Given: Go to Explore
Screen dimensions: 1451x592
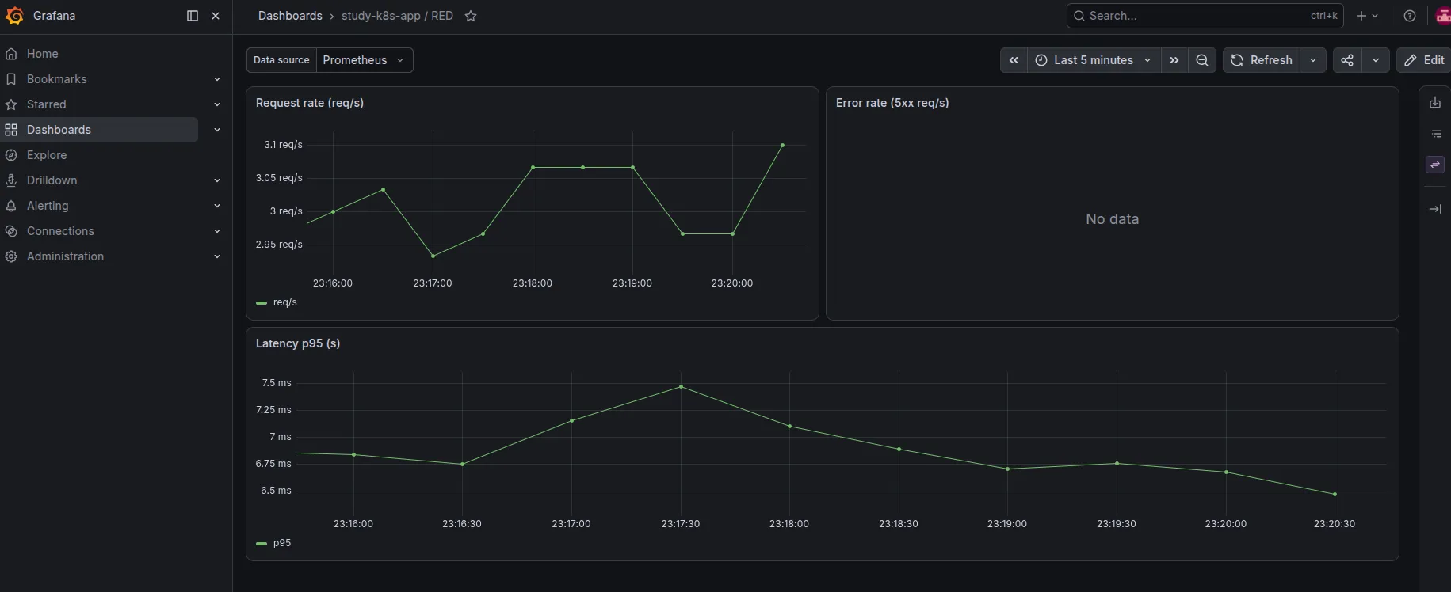Looking at the screenshot, I should point(47,155).
